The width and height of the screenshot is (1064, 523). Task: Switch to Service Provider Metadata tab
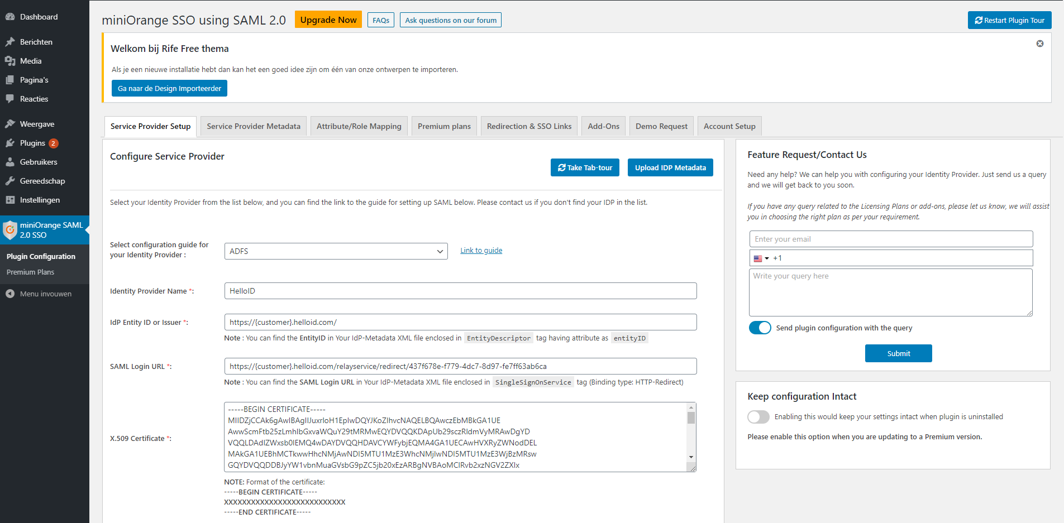click(254, 127)
